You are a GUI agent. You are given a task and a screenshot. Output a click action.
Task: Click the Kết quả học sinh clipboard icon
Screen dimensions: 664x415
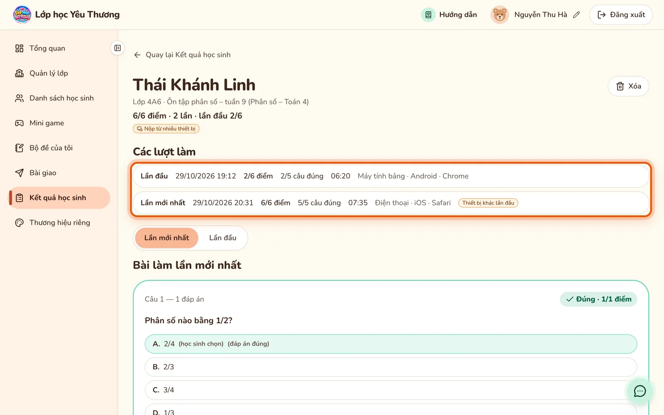(x=20, y=198)
